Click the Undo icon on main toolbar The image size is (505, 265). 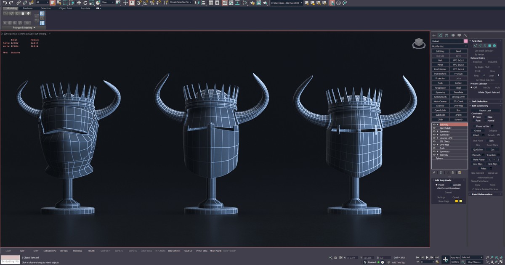pos(5,3)
